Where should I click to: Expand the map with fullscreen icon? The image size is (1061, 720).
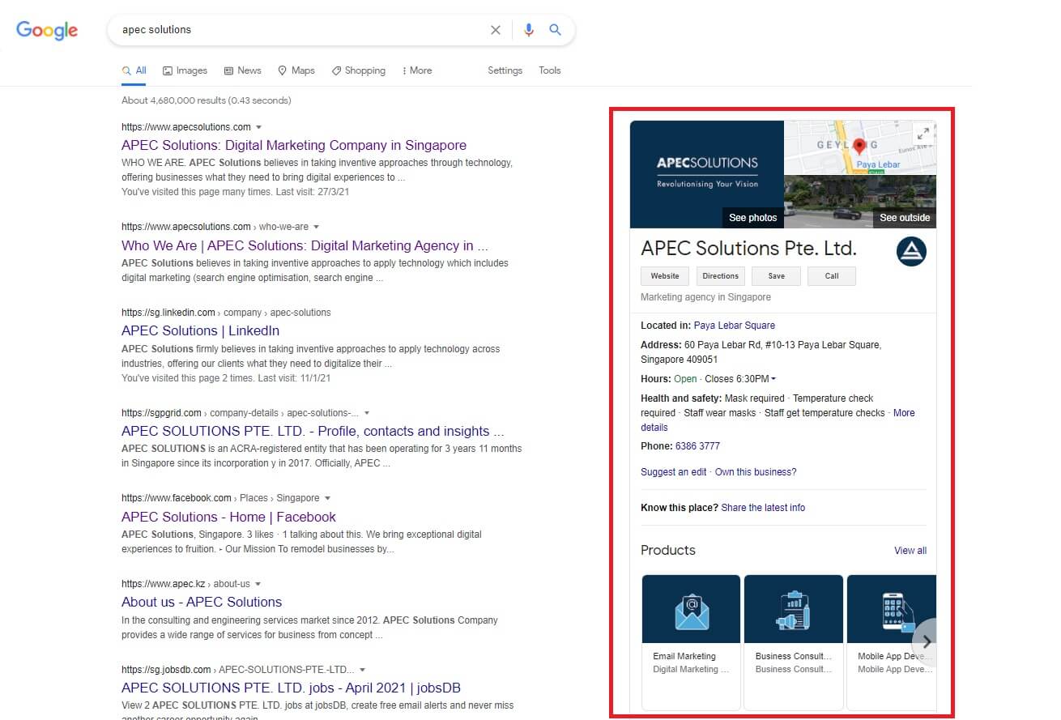point(923,134)
